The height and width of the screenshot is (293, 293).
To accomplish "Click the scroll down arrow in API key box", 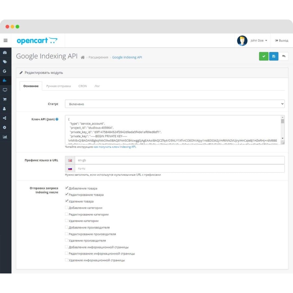I will 283,138.
